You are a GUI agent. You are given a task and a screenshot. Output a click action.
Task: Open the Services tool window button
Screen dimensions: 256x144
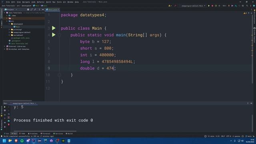click(x=58, y=134)
